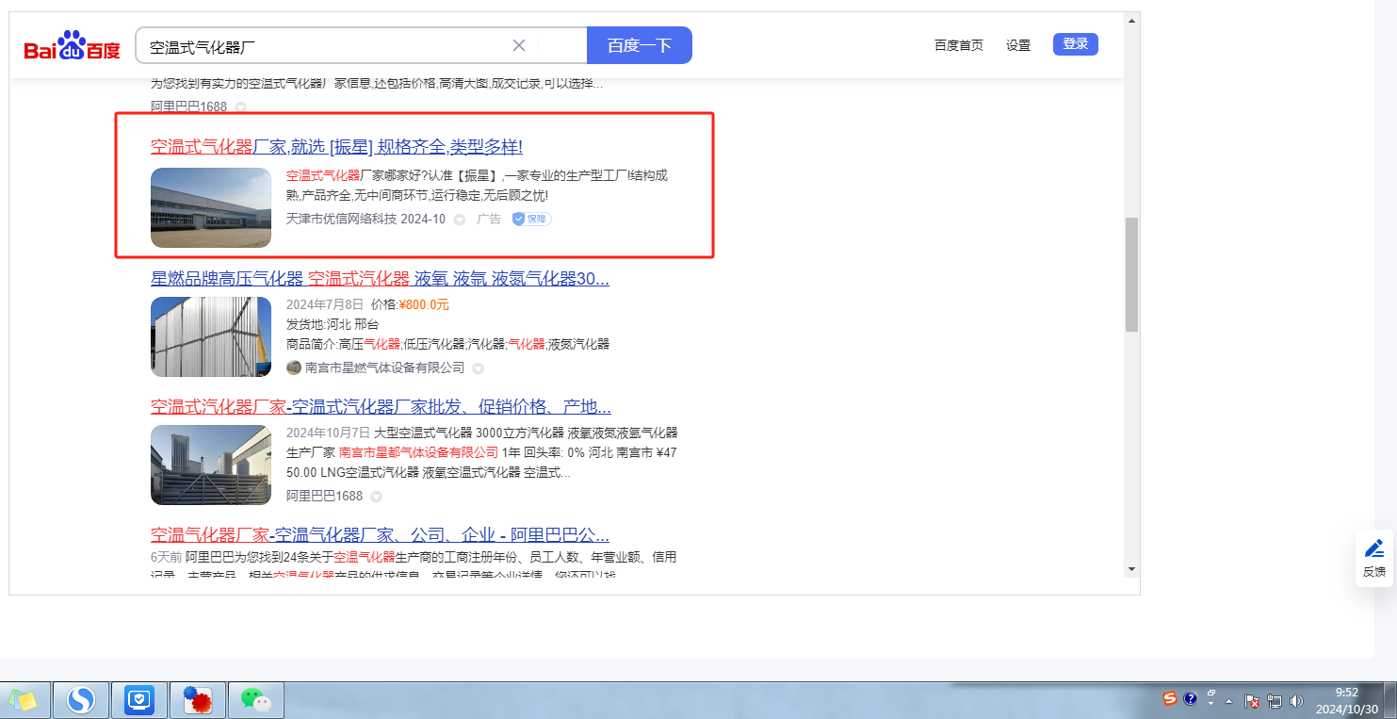Open the red and blue gears taskbar app

pyautogui.click(x=198, y=700)
